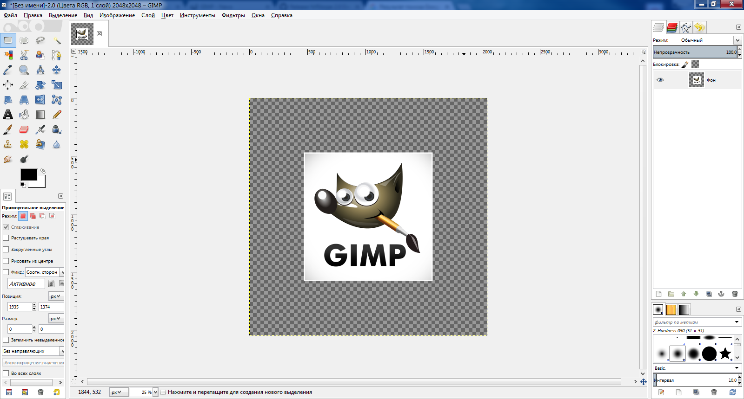Select the Heal tool

click(24, 144)
